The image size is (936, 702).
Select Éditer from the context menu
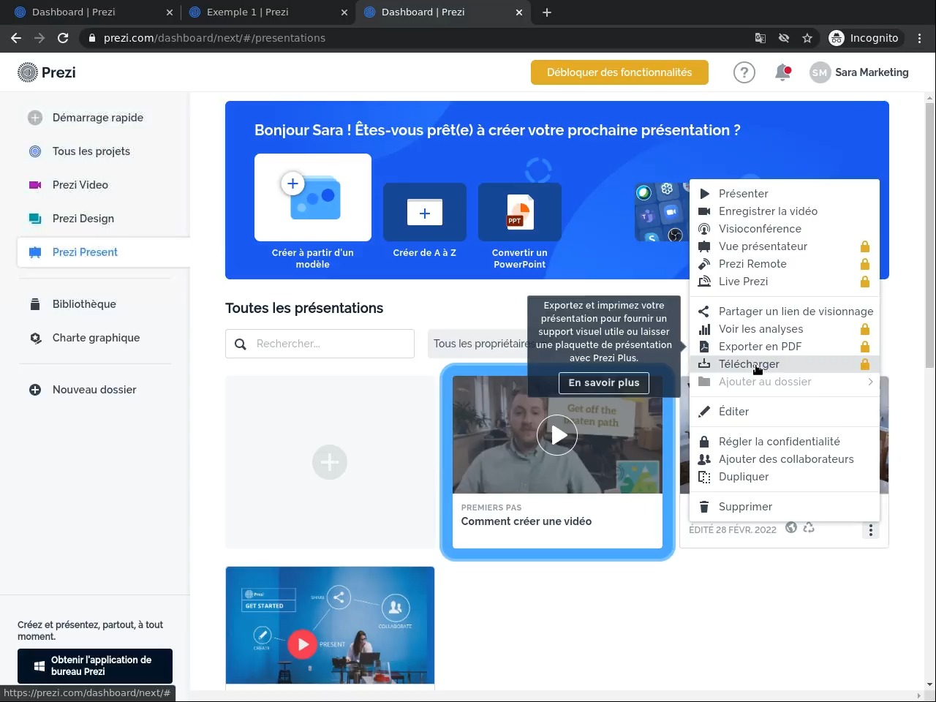pos(785,412)
